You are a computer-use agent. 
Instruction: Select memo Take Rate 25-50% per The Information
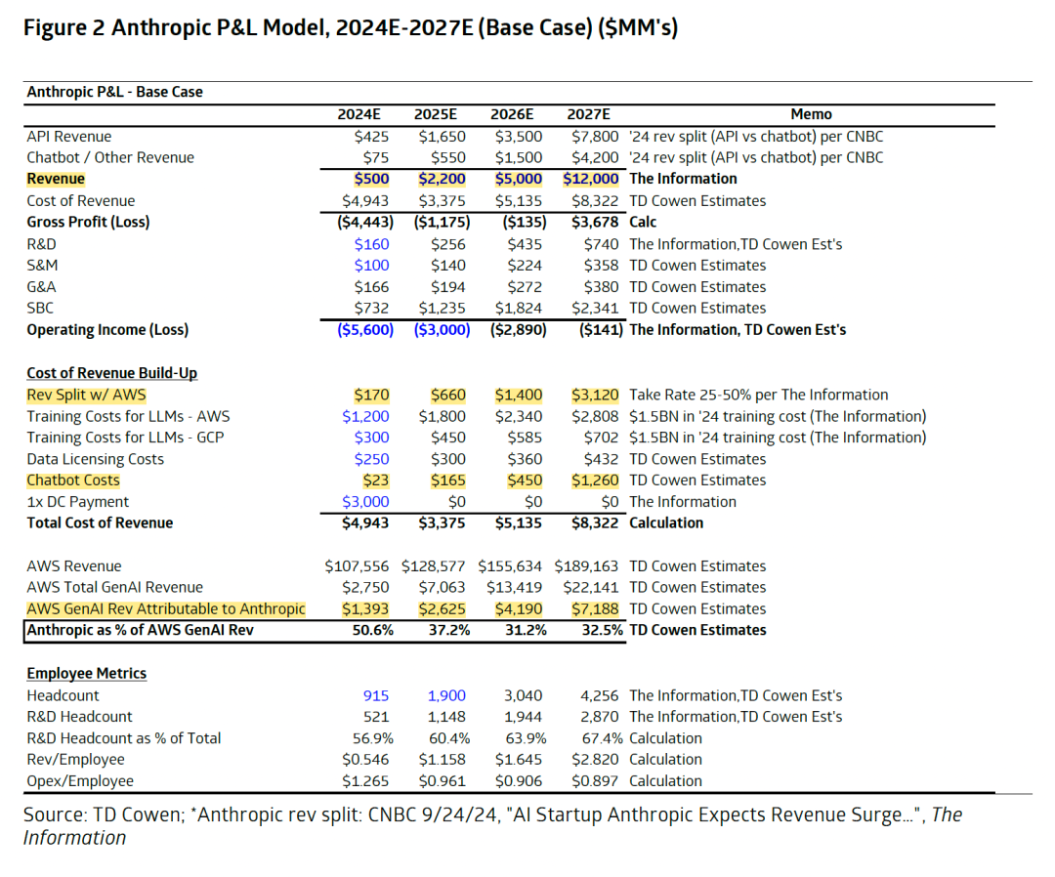click(758, 395)
